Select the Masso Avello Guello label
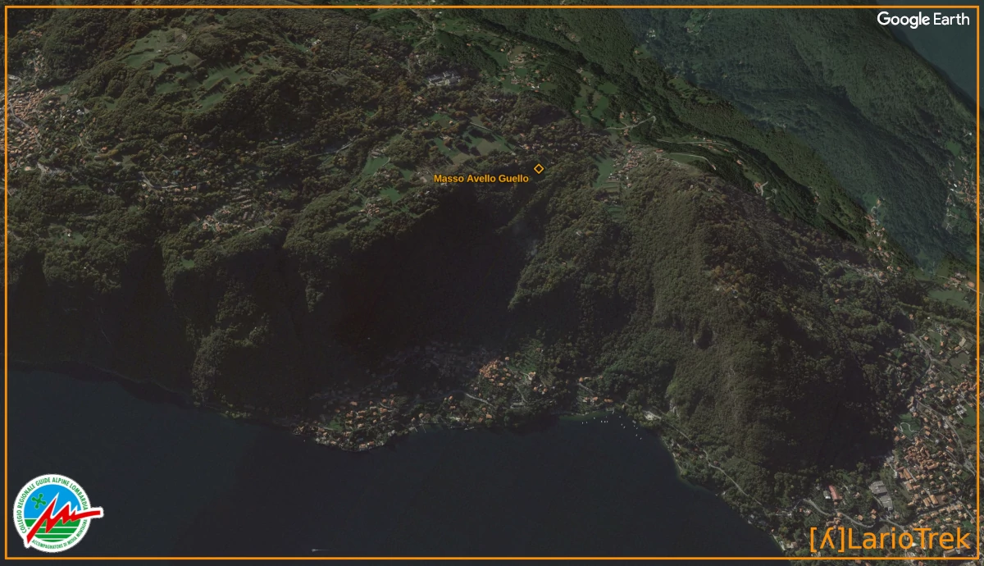Image resolution: width=984 pixels, height=566 pixels. pos(481,179)
